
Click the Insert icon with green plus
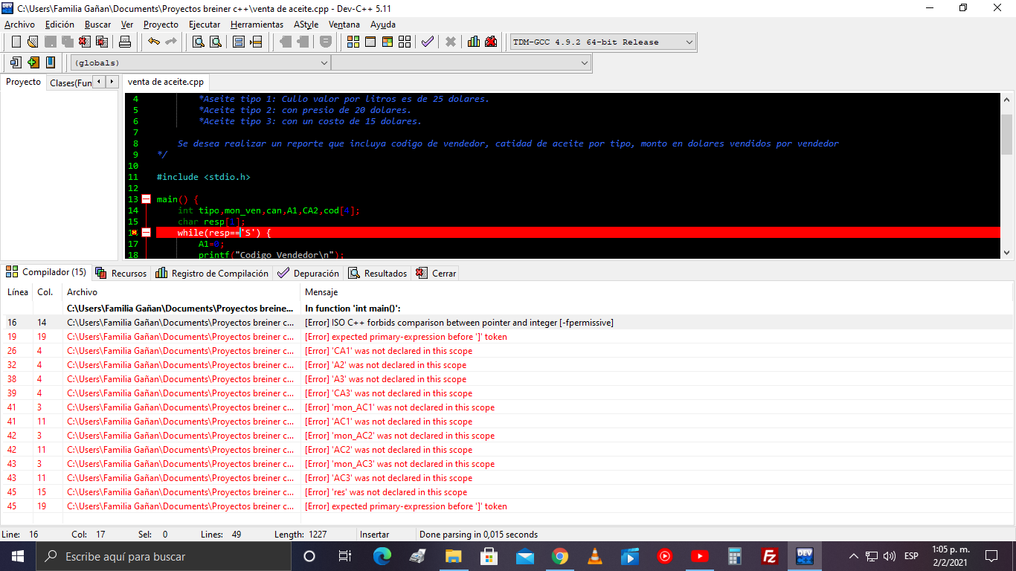(33, 62)
